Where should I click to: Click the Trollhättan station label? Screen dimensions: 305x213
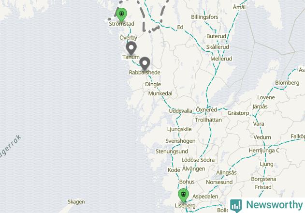pos(208,120)
